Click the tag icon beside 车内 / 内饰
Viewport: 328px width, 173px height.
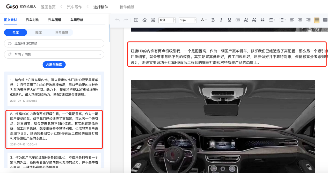pyautogui.click(x=10, y=54)
